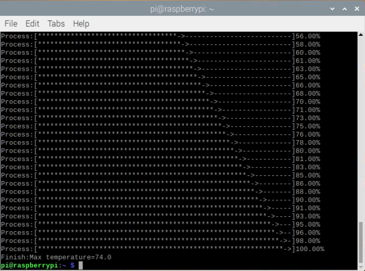This screenshot has width=365, height=271.
Task: Click the terminal cursor at the prompt
Action: coord(80,265)
